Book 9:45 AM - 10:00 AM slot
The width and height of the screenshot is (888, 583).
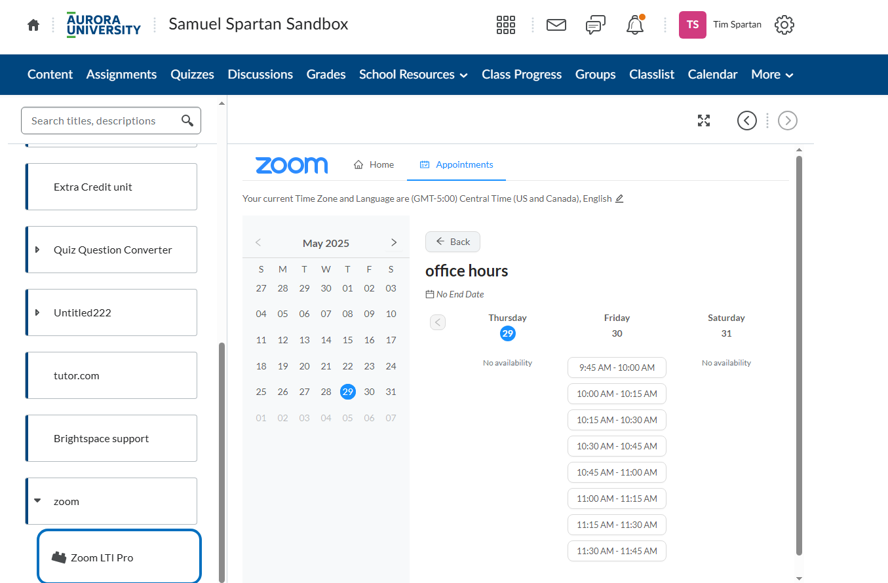[617, 367]
